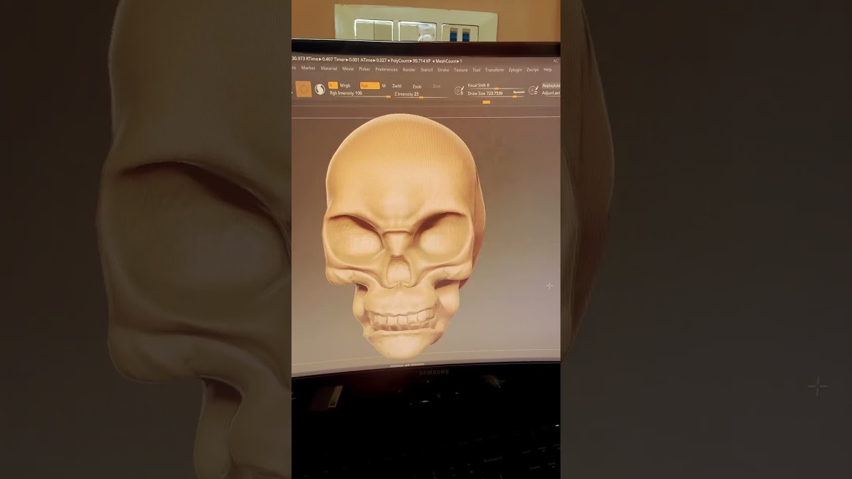The width and height of the screenshot is (852, 479).
Task: Click the brush symmetry S target icon
Action: (459, 90)
